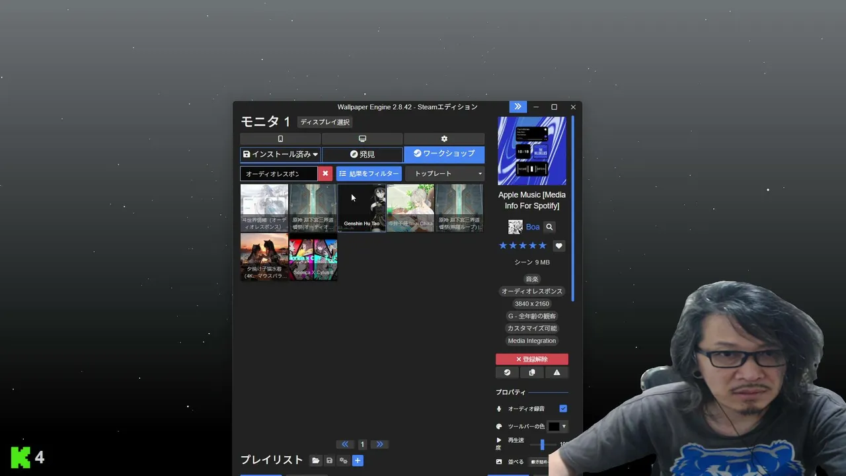This screenshot has height=476, width=846.
Task: Rate the wallpaper five stars
Action: [543, 246]
